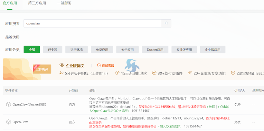The width and height of the screenshot is (264, 131).
Task: Filter apps by 安全应用
Action: (x=127, y=49)
